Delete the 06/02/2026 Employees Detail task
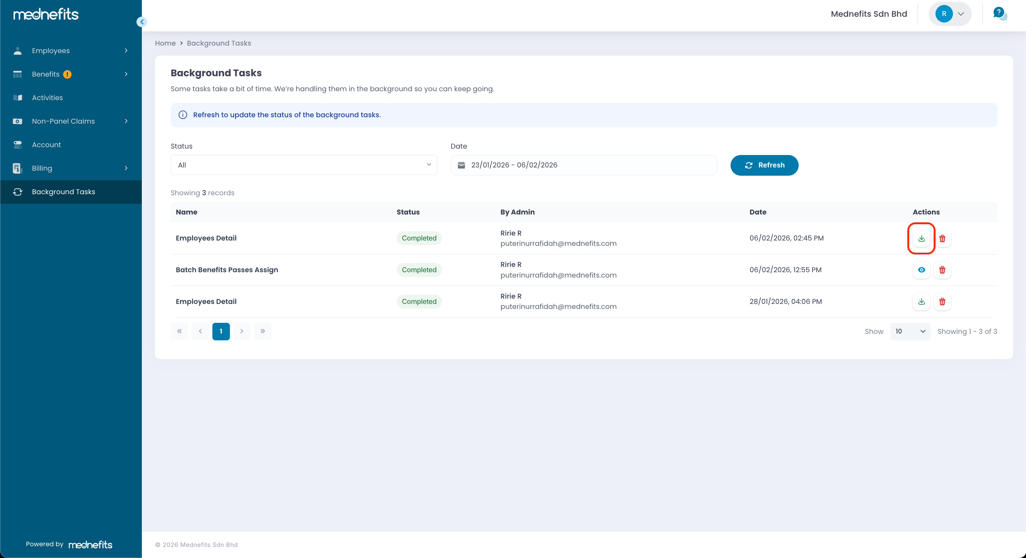Screen dimensions: 1026x558 (x=942, y=238)
